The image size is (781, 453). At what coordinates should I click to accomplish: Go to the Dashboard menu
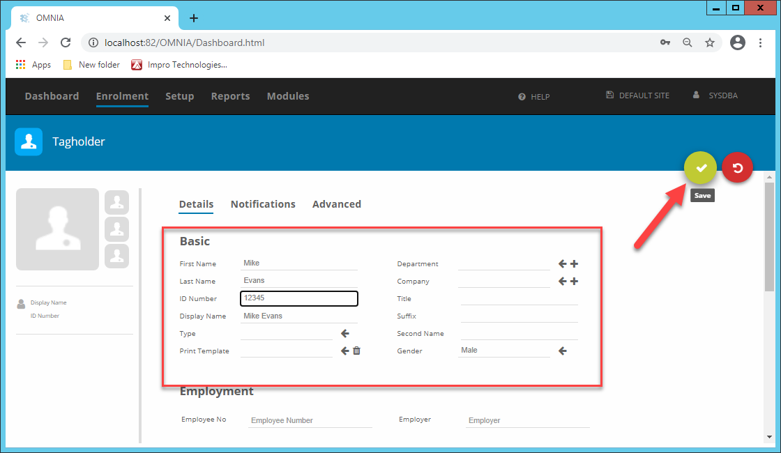point(52,96)
